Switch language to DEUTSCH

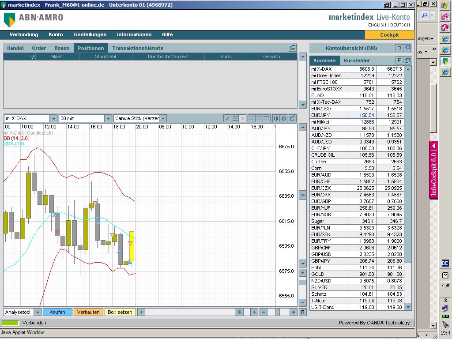(400, 25)
